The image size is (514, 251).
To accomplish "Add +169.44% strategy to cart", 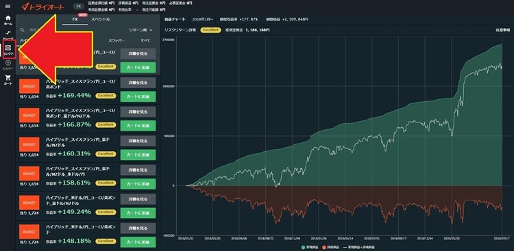I will pos(138,96).
